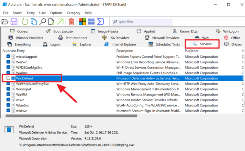Click the Find magnifier toolbar icon
The height and width of the screenshot is (151, 245).
pos(43,22)
